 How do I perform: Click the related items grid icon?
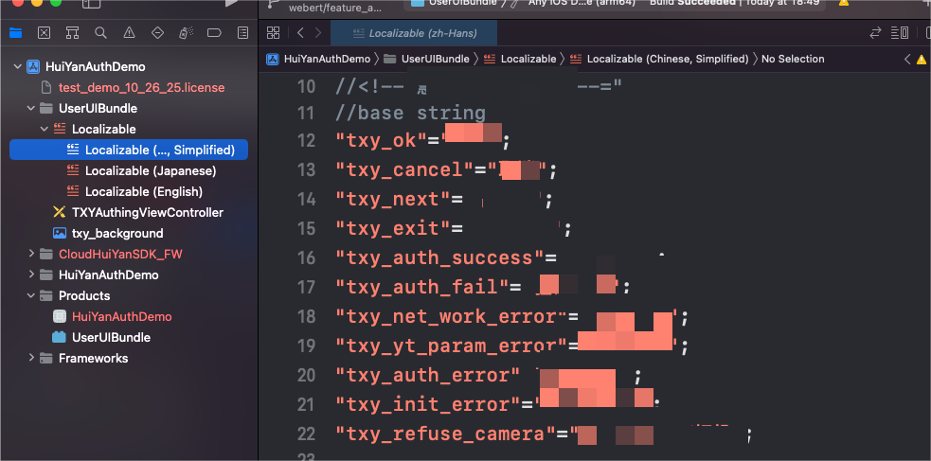pyautogui.click(x=273, y=33)
